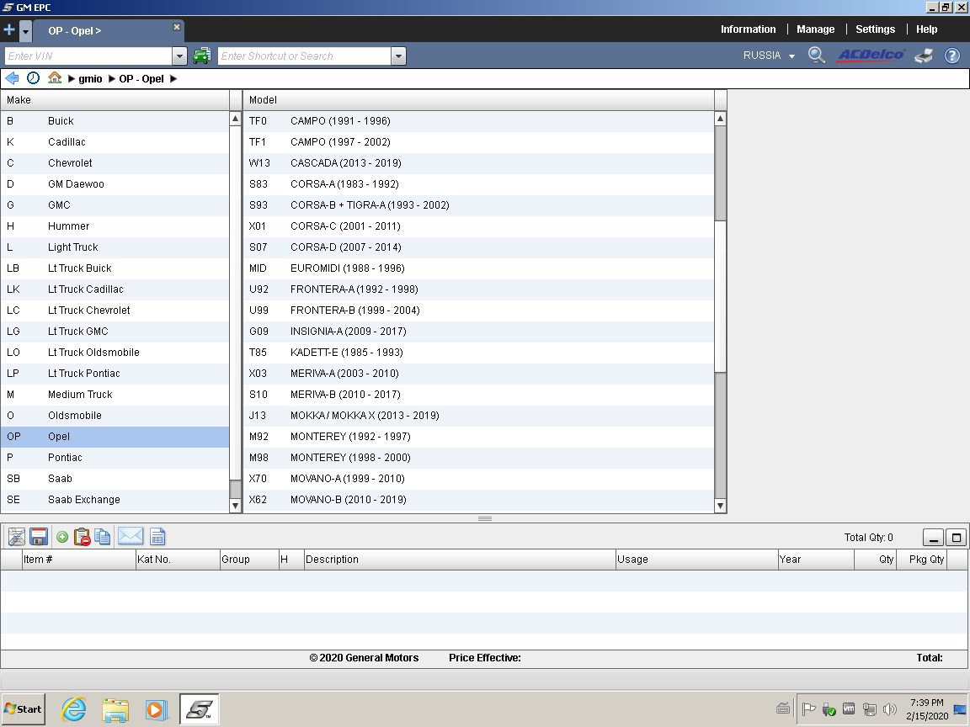
Task: Click the OP - Opel breadcrumb
Action: (x=141, y=79)
